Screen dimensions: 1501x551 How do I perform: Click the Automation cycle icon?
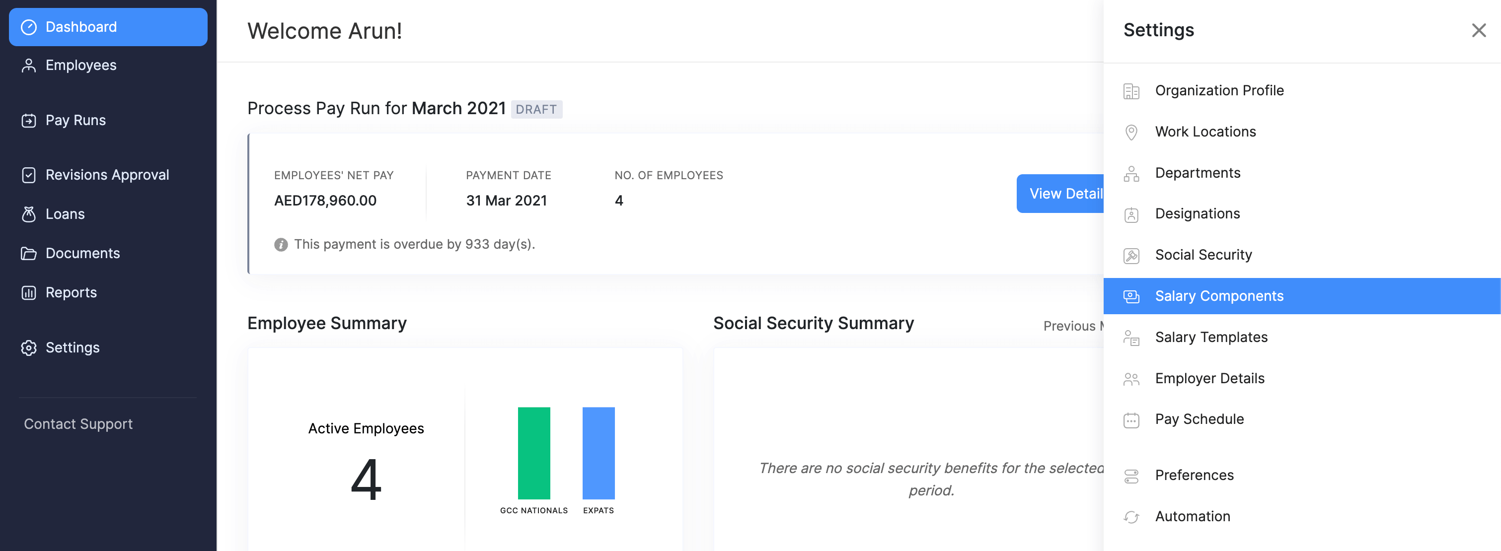(x=1130, y=517)
